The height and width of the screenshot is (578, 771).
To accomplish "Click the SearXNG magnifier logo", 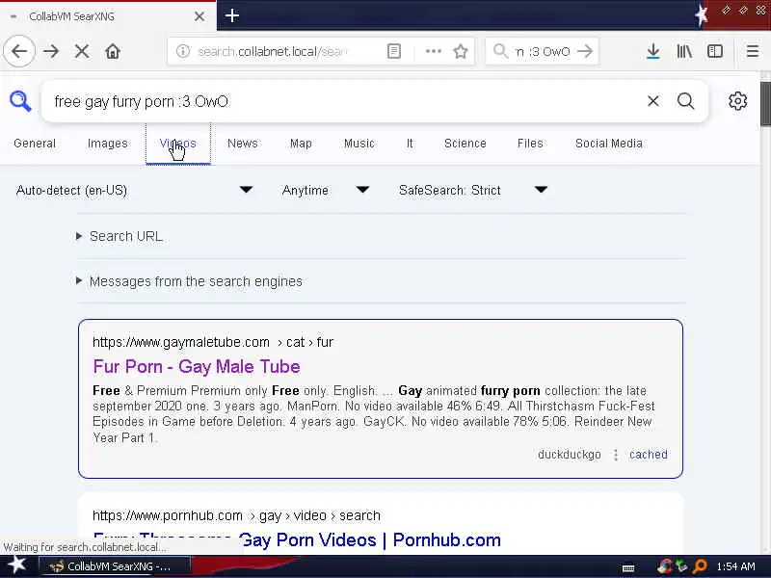I will click(20, 101).
